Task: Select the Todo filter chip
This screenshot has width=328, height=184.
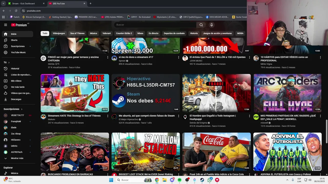Action: (x=45, y=33)
